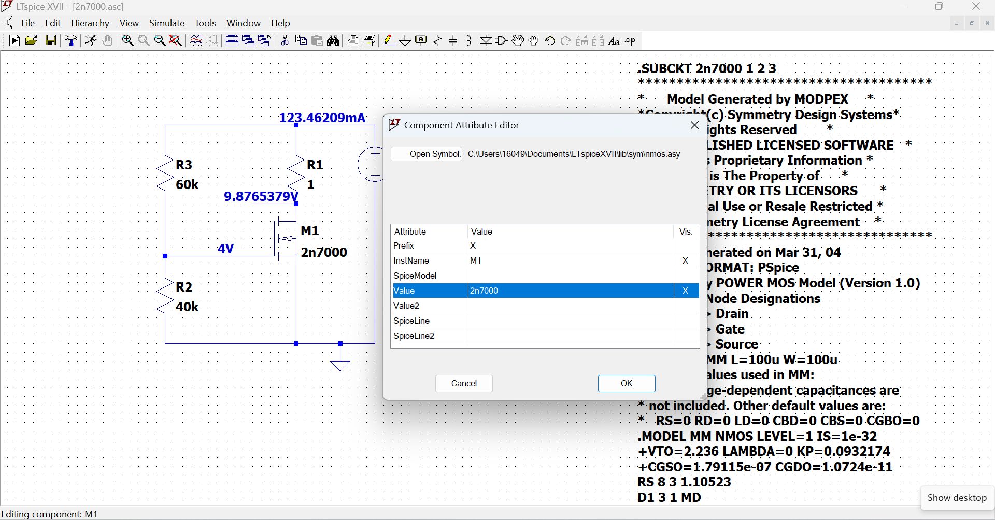Click the Prefix value field X
Screen dimensions: 995x520
point(571,245)
